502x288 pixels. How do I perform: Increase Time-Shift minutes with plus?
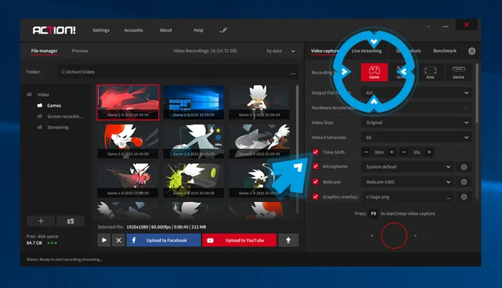pyautogui.click(x=392, y=152)
